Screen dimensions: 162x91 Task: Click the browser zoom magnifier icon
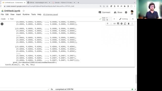(100, 6)
